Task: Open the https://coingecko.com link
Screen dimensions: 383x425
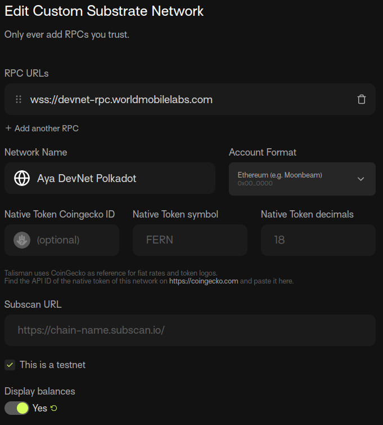Action: (x=204, y=281)
